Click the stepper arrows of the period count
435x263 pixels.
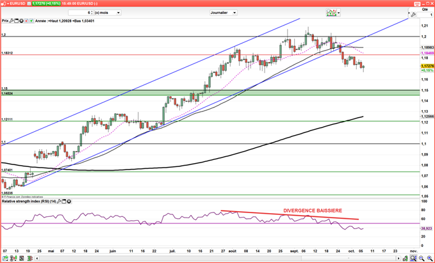coord(92,13)
